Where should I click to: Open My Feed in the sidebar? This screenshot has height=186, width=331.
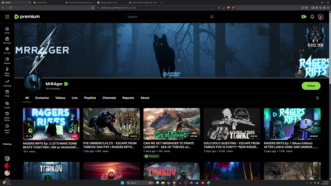point(7,40)
